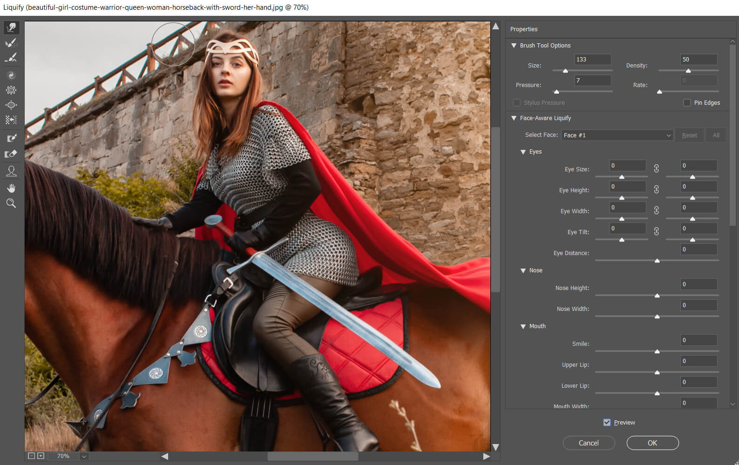Collapse the Eyes section
739x465 pixels.
tap(523, 152)
